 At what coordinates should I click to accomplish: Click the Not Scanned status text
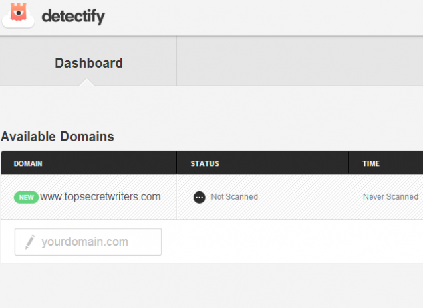(x=234, y=197)
